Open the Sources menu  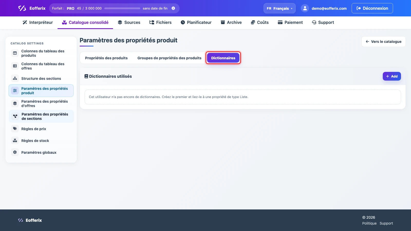pos(129,22)
